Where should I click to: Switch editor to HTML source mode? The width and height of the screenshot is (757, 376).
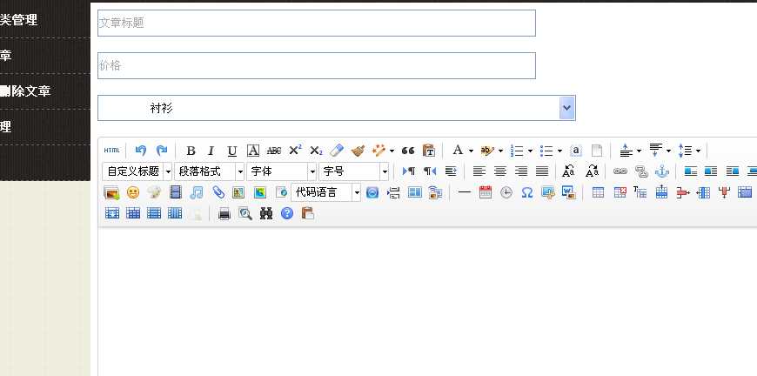pyautogui.click(x=111, y=150)
